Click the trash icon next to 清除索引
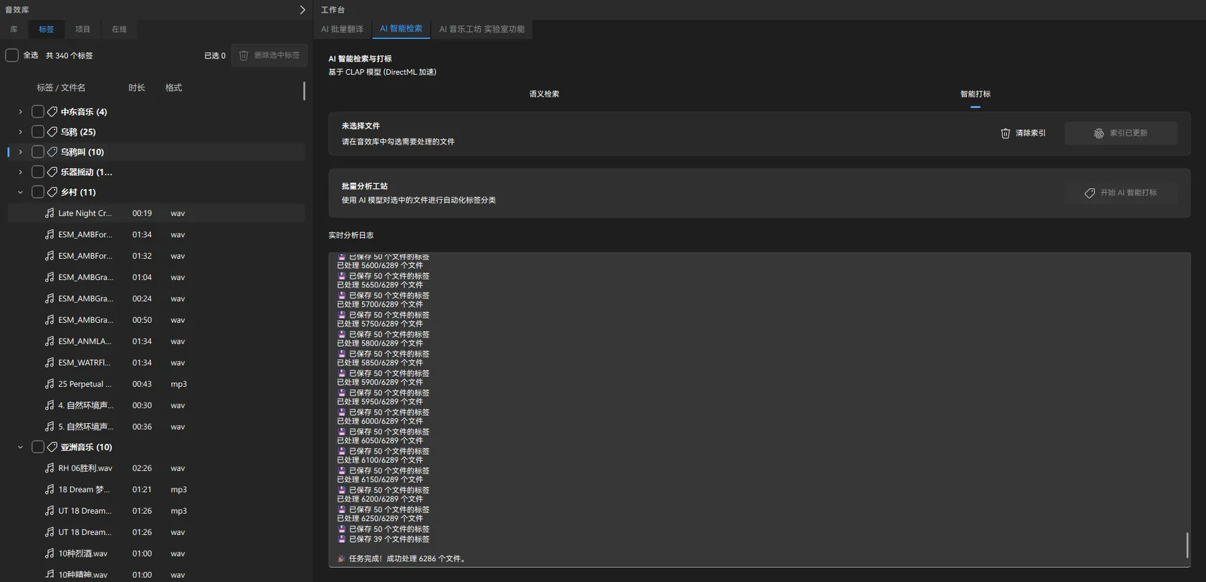Screen dimensions: 1206x582 [1005, 133]
